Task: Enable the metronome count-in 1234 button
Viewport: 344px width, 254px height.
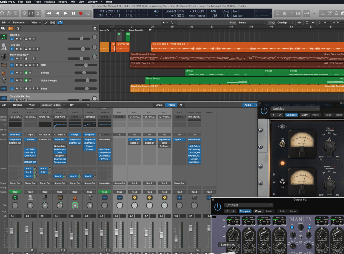Action: tap(306, 13)
